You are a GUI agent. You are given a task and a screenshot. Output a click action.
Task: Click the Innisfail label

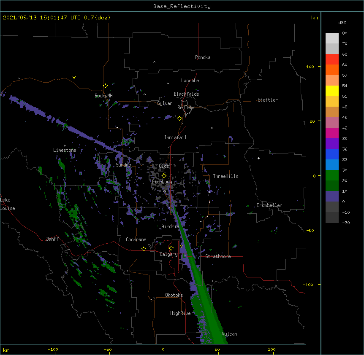(175, 137)
